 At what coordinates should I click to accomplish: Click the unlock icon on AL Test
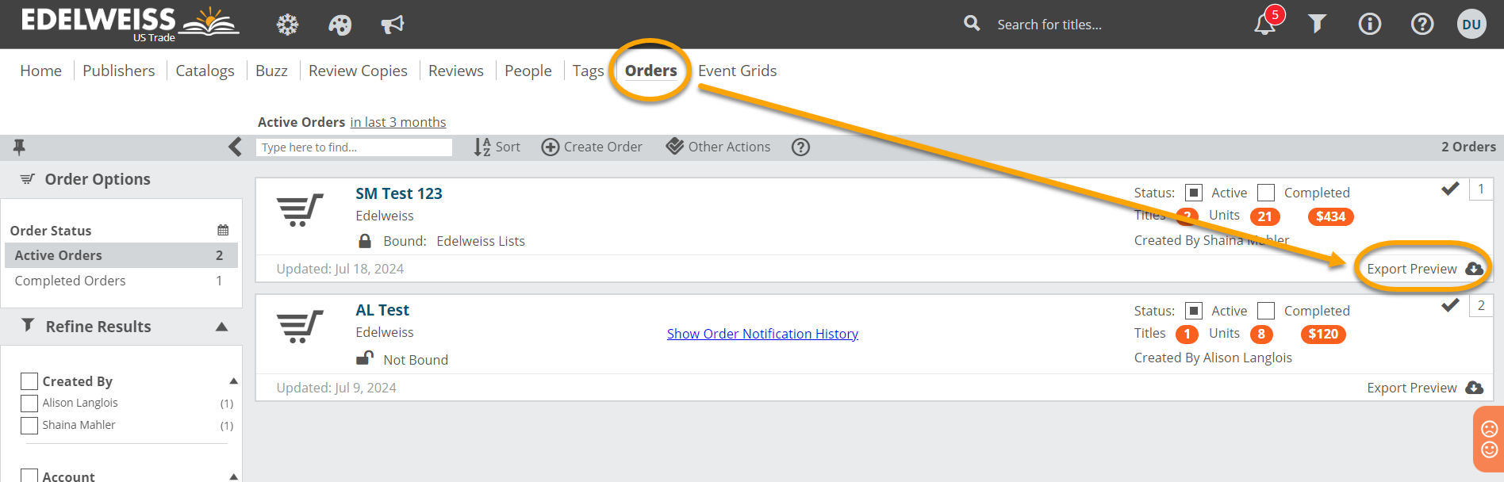coord(365,358)
